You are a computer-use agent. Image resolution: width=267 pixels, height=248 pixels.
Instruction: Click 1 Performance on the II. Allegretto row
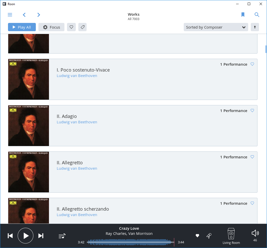pyautogui.click(x=233, y=157)
